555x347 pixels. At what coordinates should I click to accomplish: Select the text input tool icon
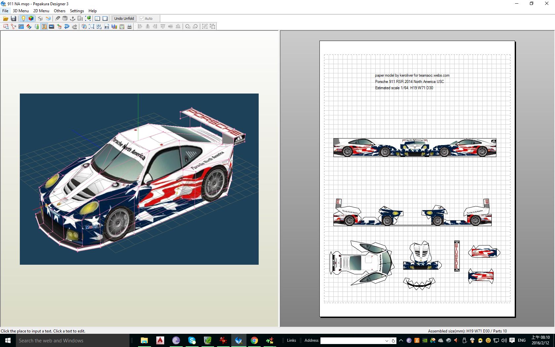[44, 26]
